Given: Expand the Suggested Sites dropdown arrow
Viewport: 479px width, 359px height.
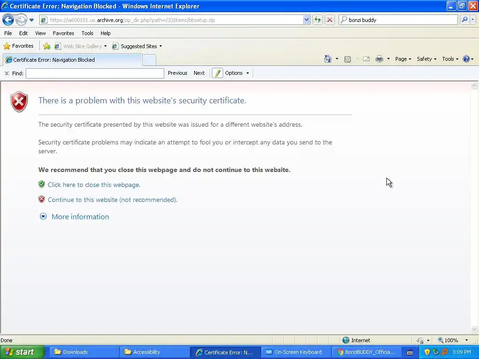Looking at the screenshot, I should [161, 46].
